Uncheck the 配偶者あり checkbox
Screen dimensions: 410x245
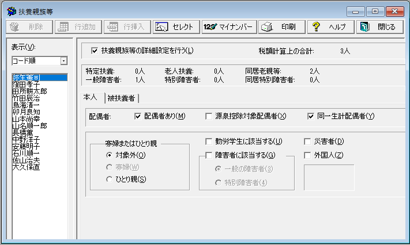138,116
